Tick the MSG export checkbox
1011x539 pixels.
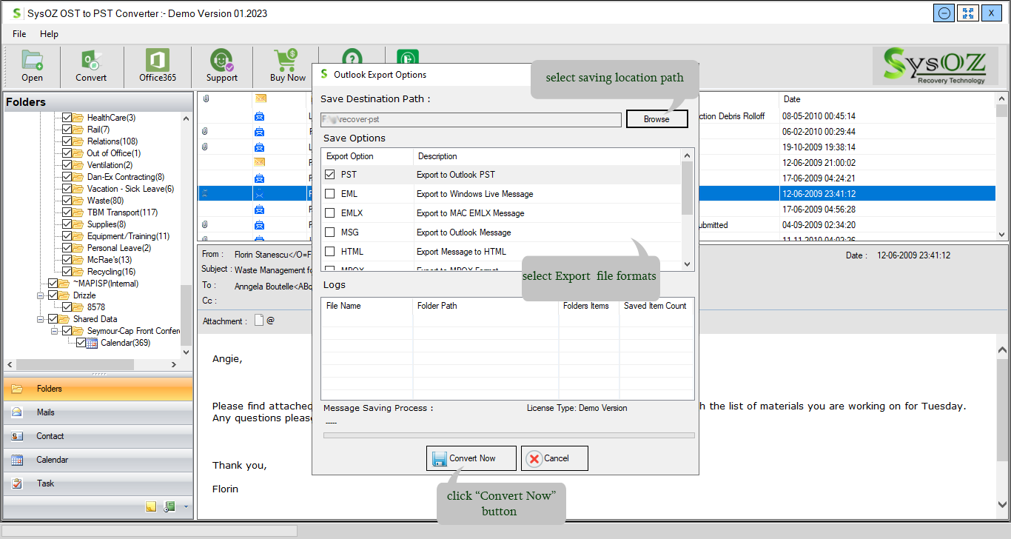(x=330, y=232)
